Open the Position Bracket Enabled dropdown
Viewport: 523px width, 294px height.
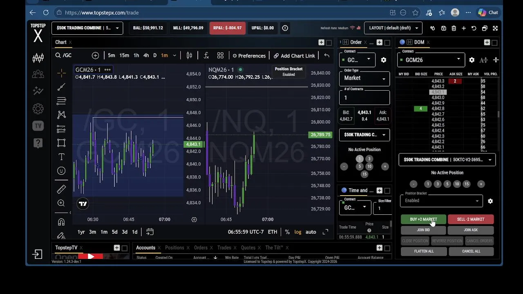(x=441, y=200)
